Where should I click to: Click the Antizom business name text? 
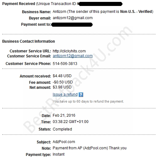coord(59,12)
